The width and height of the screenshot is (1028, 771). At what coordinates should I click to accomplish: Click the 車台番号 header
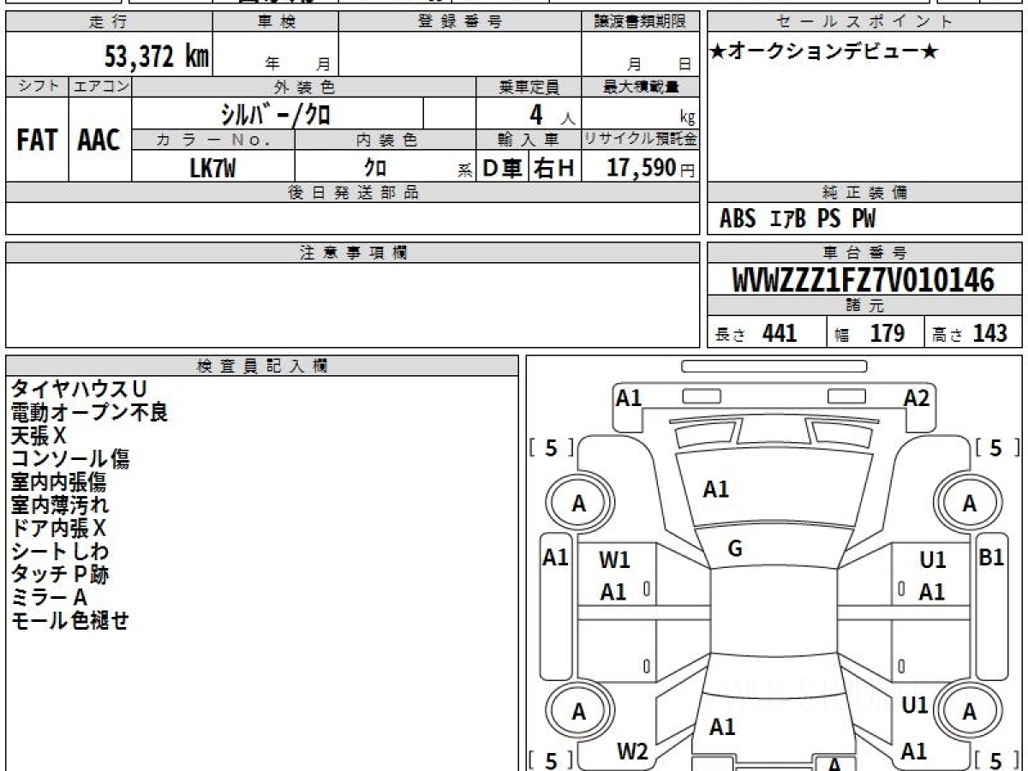tap(865, 253)
